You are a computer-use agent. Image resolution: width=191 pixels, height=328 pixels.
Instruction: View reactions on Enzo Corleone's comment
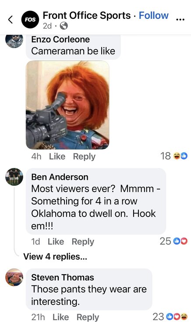pyautogui.click(x=174, y=156)
